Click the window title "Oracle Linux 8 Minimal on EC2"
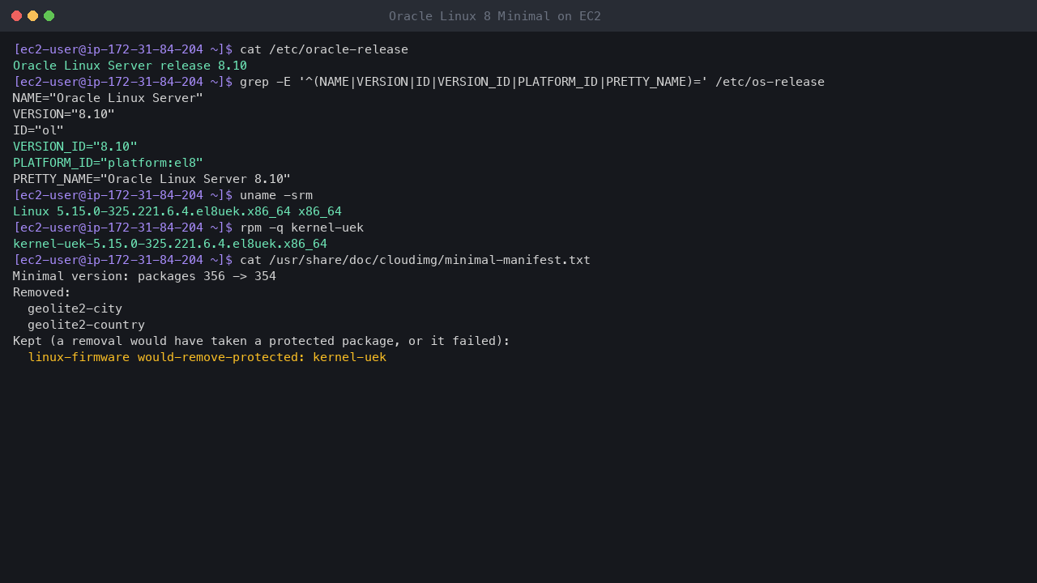The height and width of the screenshot is (583, 1037). click(x=495, y=16)
